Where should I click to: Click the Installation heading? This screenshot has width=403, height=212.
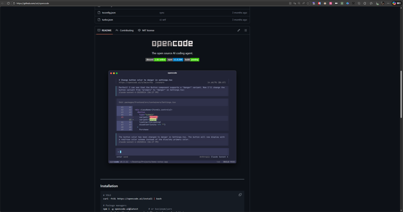pos(109,186)
